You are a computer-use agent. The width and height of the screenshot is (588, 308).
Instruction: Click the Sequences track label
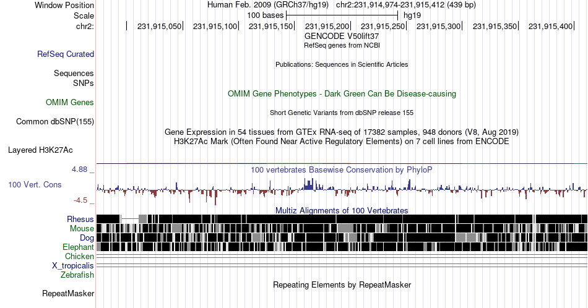pos(74,73)
